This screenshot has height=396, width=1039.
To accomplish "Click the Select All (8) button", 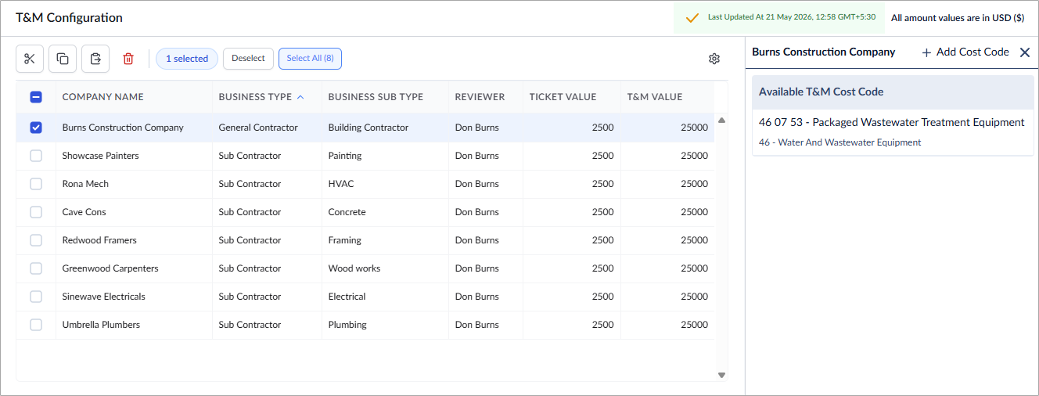I will coord(310,59).
